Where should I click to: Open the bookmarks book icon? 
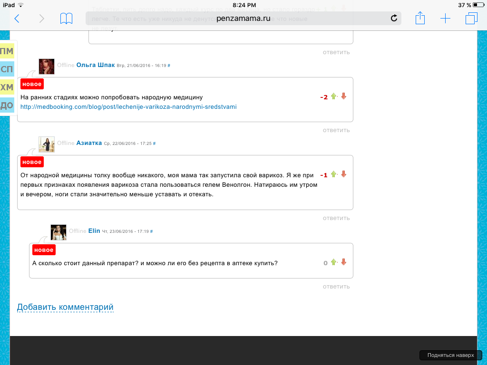(66, 19)
